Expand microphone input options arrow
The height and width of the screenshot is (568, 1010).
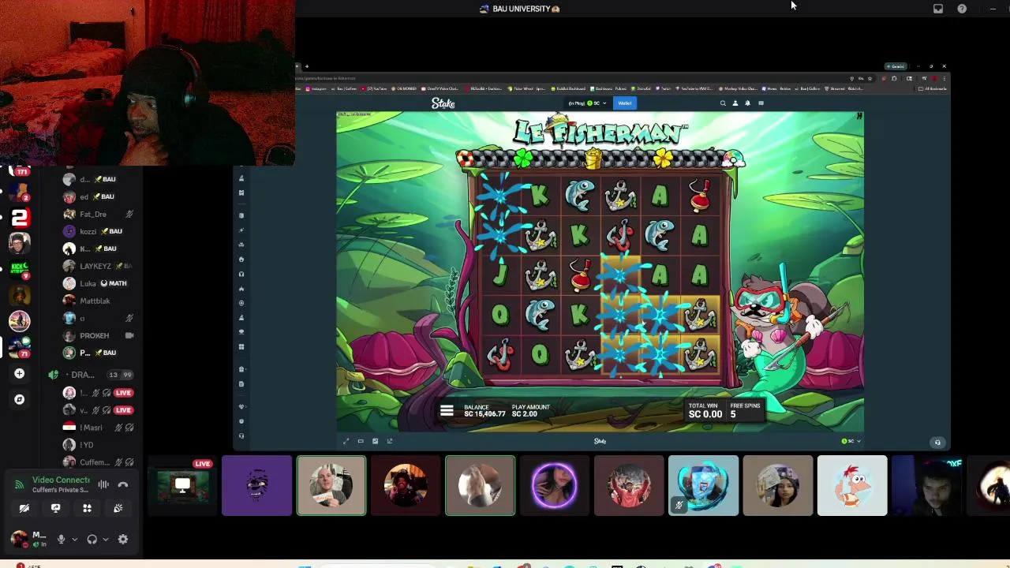coord(74,540)
